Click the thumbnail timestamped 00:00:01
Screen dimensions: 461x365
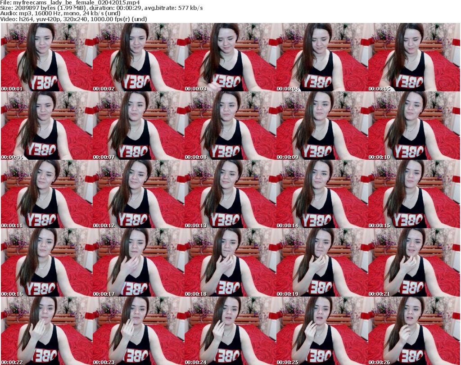pos(46,57)
